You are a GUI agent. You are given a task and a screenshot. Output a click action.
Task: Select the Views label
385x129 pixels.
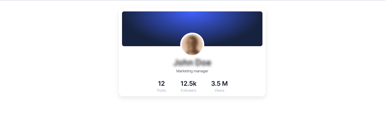tap(219, 91)
